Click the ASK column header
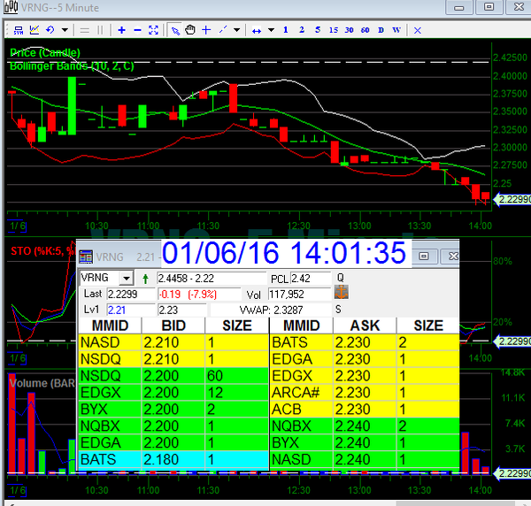 pyautogui.click(x=364, y=326)
